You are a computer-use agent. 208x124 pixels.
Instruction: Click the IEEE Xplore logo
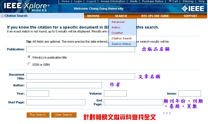[x=27, y=7]
